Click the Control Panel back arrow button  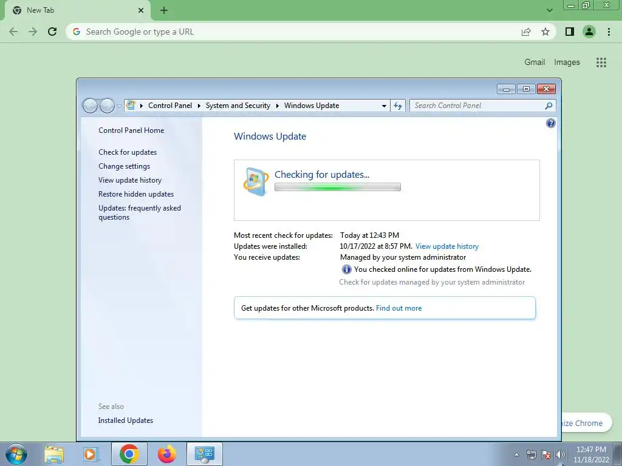(90, 106)
